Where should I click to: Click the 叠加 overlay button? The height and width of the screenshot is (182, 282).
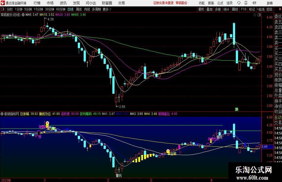209,9
